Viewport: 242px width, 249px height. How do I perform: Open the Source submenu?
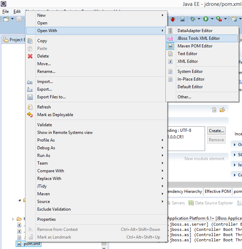click(x=96, y=202)
